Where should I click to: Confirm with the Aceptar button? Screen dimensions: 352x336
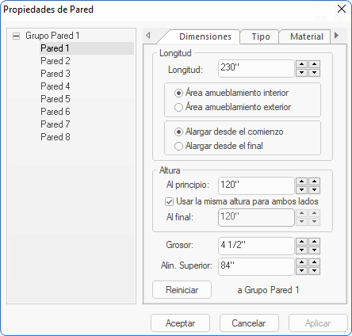coord(180,323)
